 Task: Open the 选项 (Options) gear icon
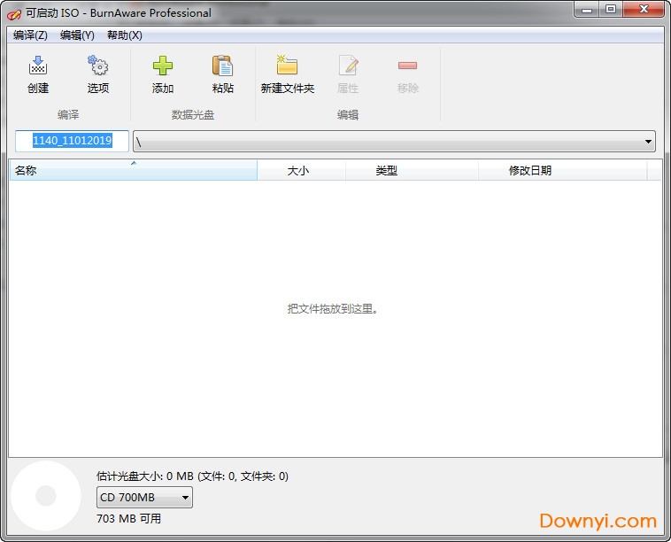[97, 66]
